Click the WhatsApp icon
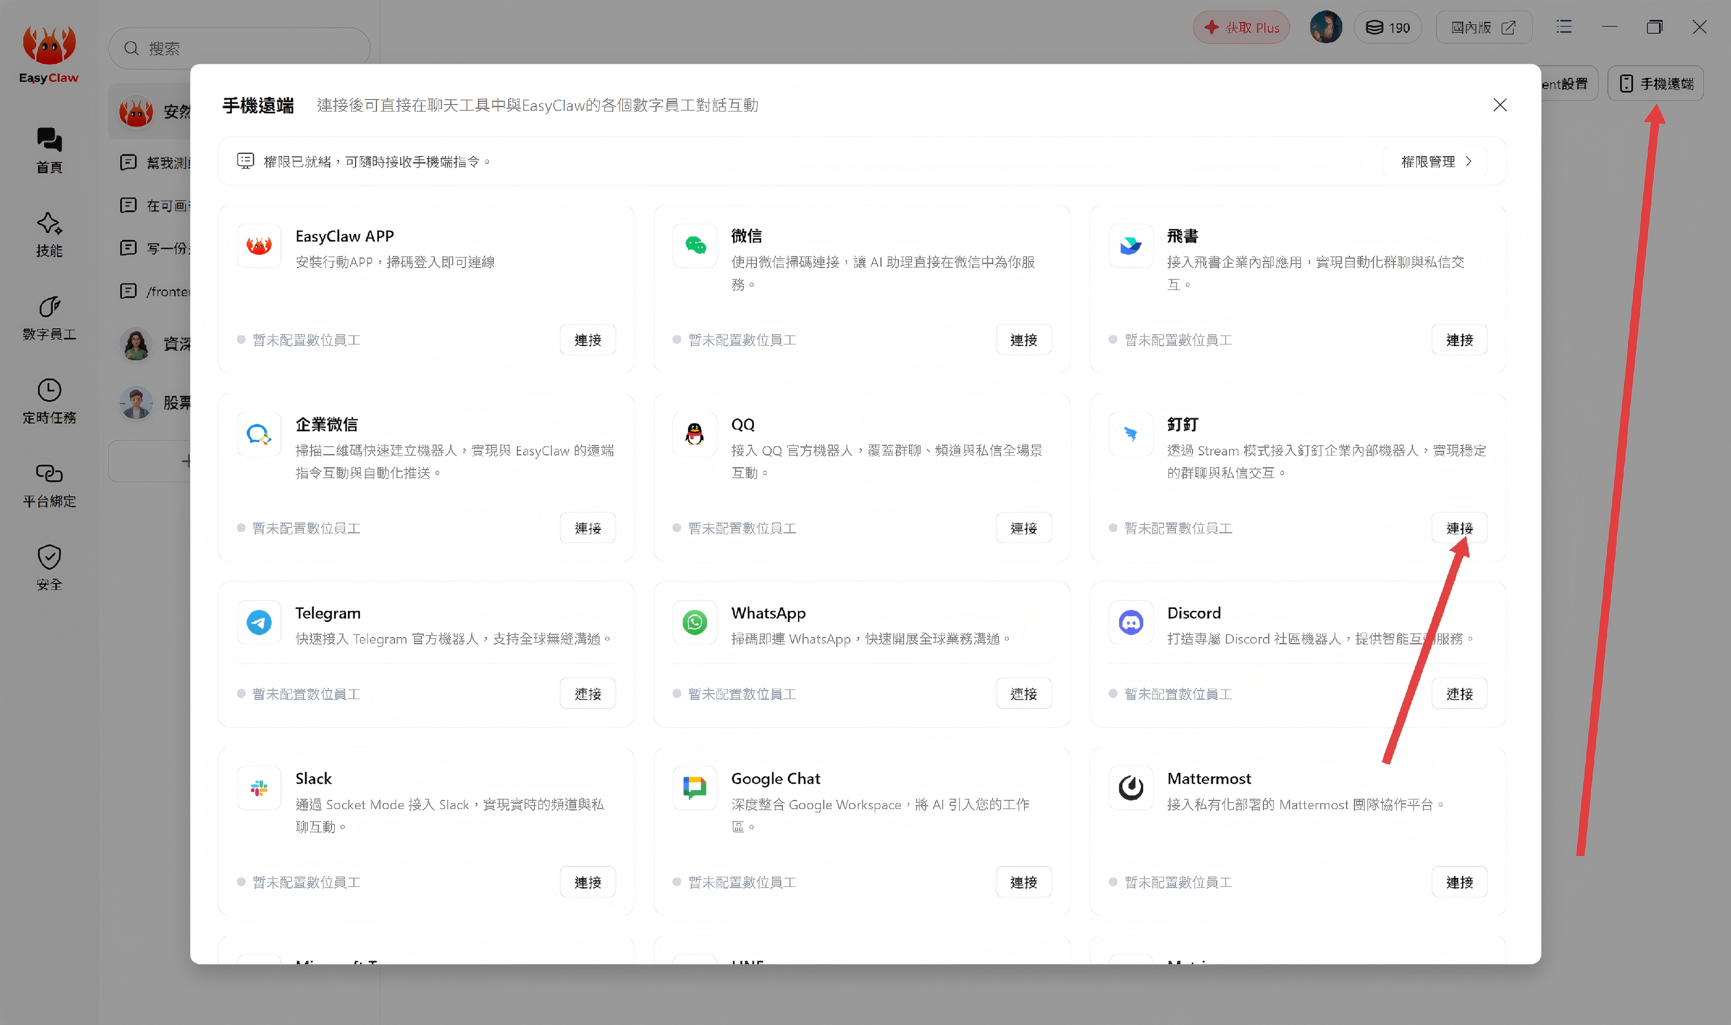1731x1025 pixels. pos(694,623)
